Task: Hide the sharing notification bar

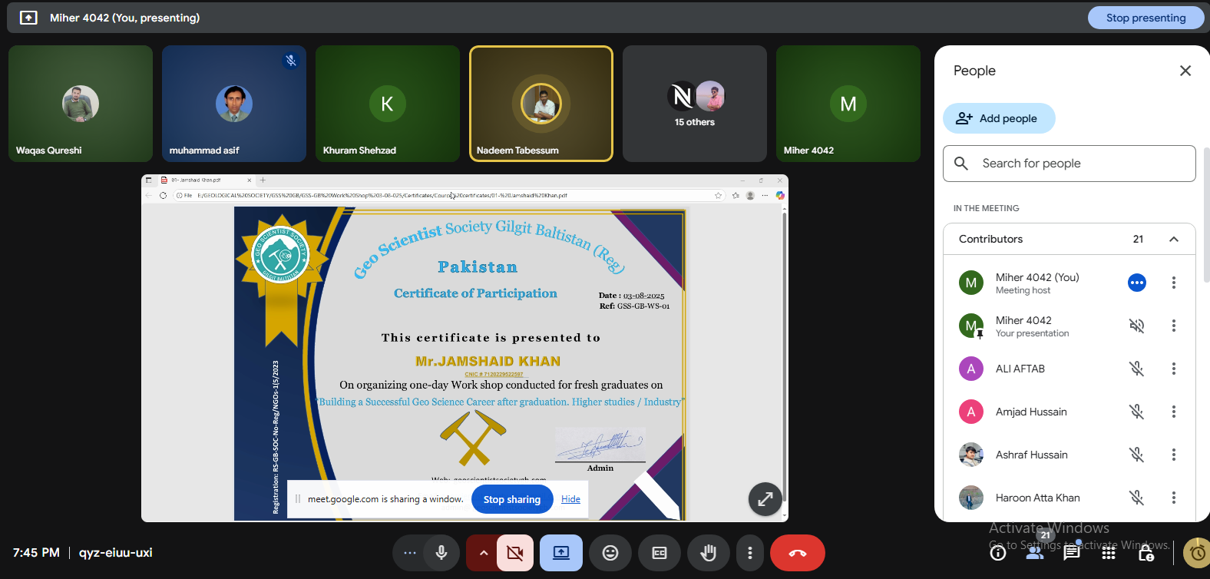Action: click(570, 499)
